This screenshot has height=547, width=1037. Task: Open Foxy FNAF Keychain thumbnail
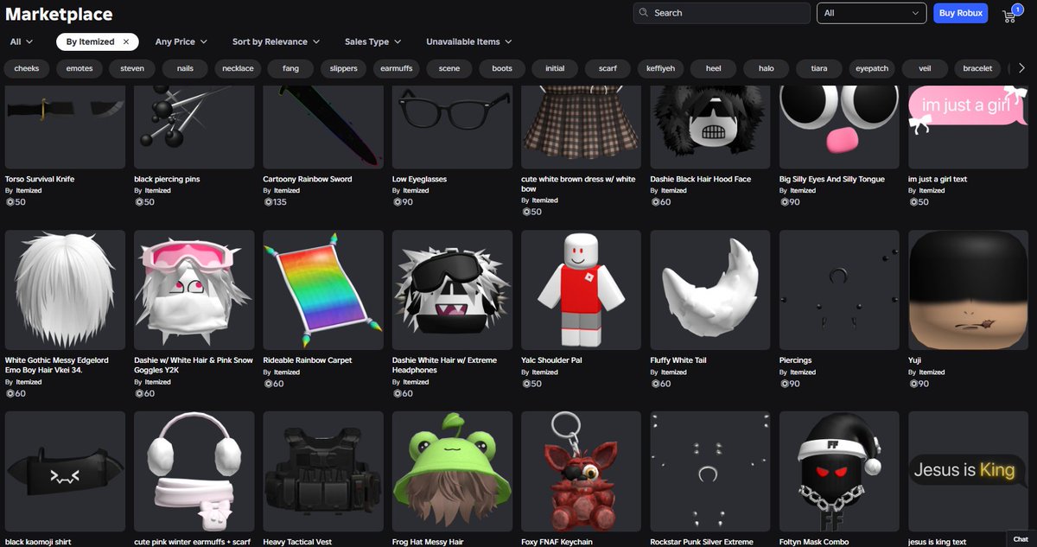pos(581,471)
